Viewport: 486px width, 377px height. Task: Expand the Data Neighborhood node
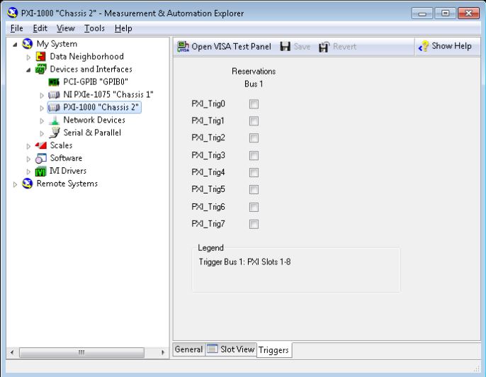coord(28,57)
